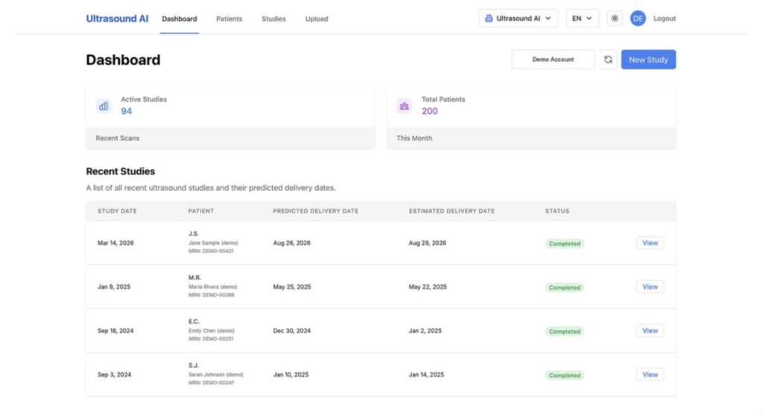Open the Ultrasound AI organization dropdown
The width and height of the screenshot is (763, 415).
[518, 19]
